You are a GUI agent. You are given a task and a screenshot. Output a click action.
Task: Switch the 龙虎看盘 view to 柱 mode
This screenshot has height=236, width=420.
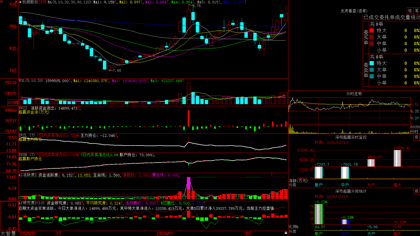click(x=410, y=10)
